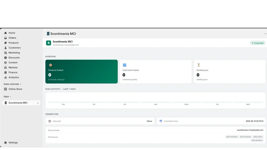Screen dimensions: 267x150
Task: Click the calendar icon beside Connected since
Action: 161,121
